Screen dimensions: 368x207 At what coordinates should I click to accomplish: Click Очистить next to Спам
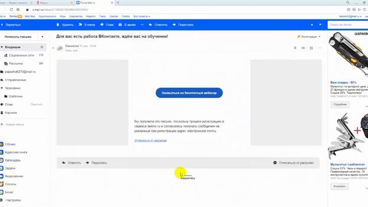37,105
